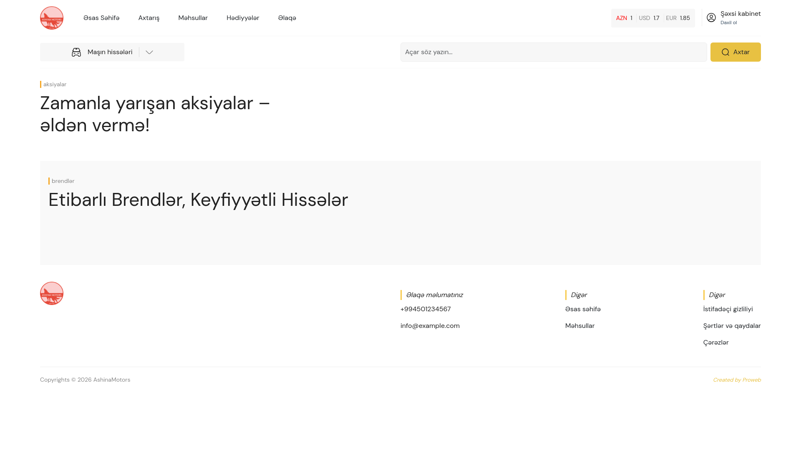
Task: Open Şəxsi kabinet account link
Action: 741,14
